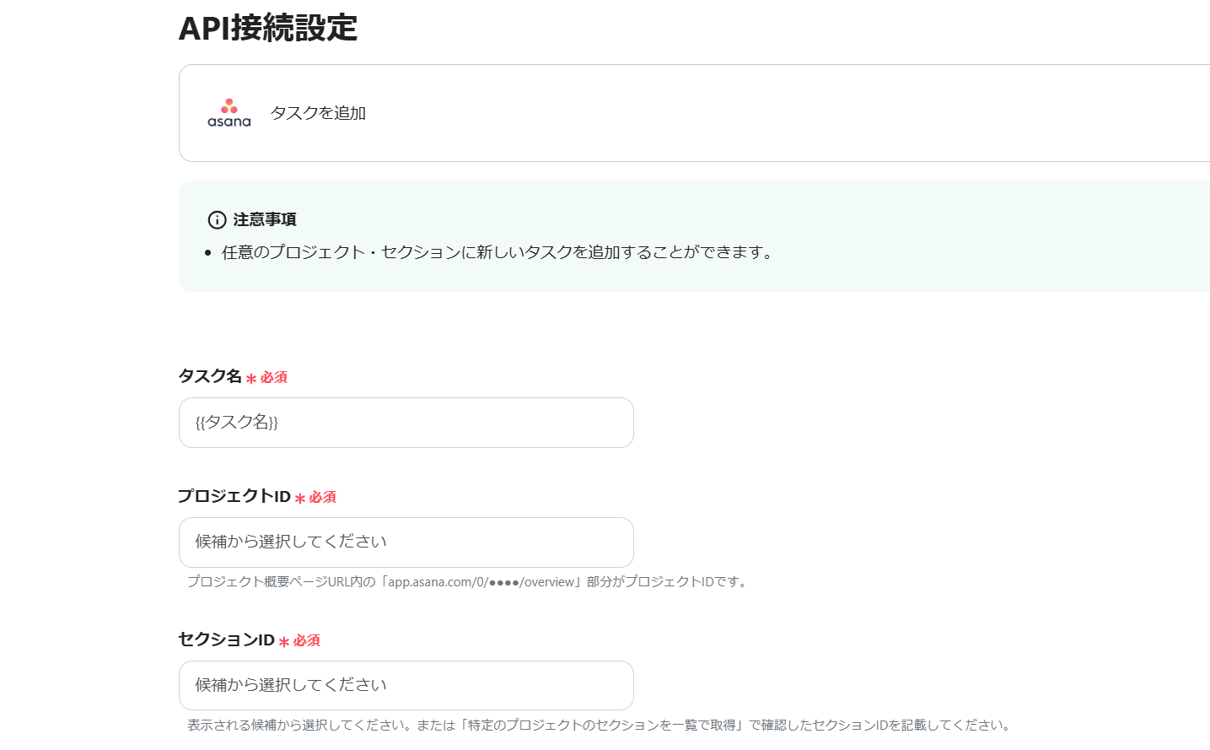Focus the タスク名 input field
Image resolution: width=1210 pixels, height=750 pixels.
point(406,423)
